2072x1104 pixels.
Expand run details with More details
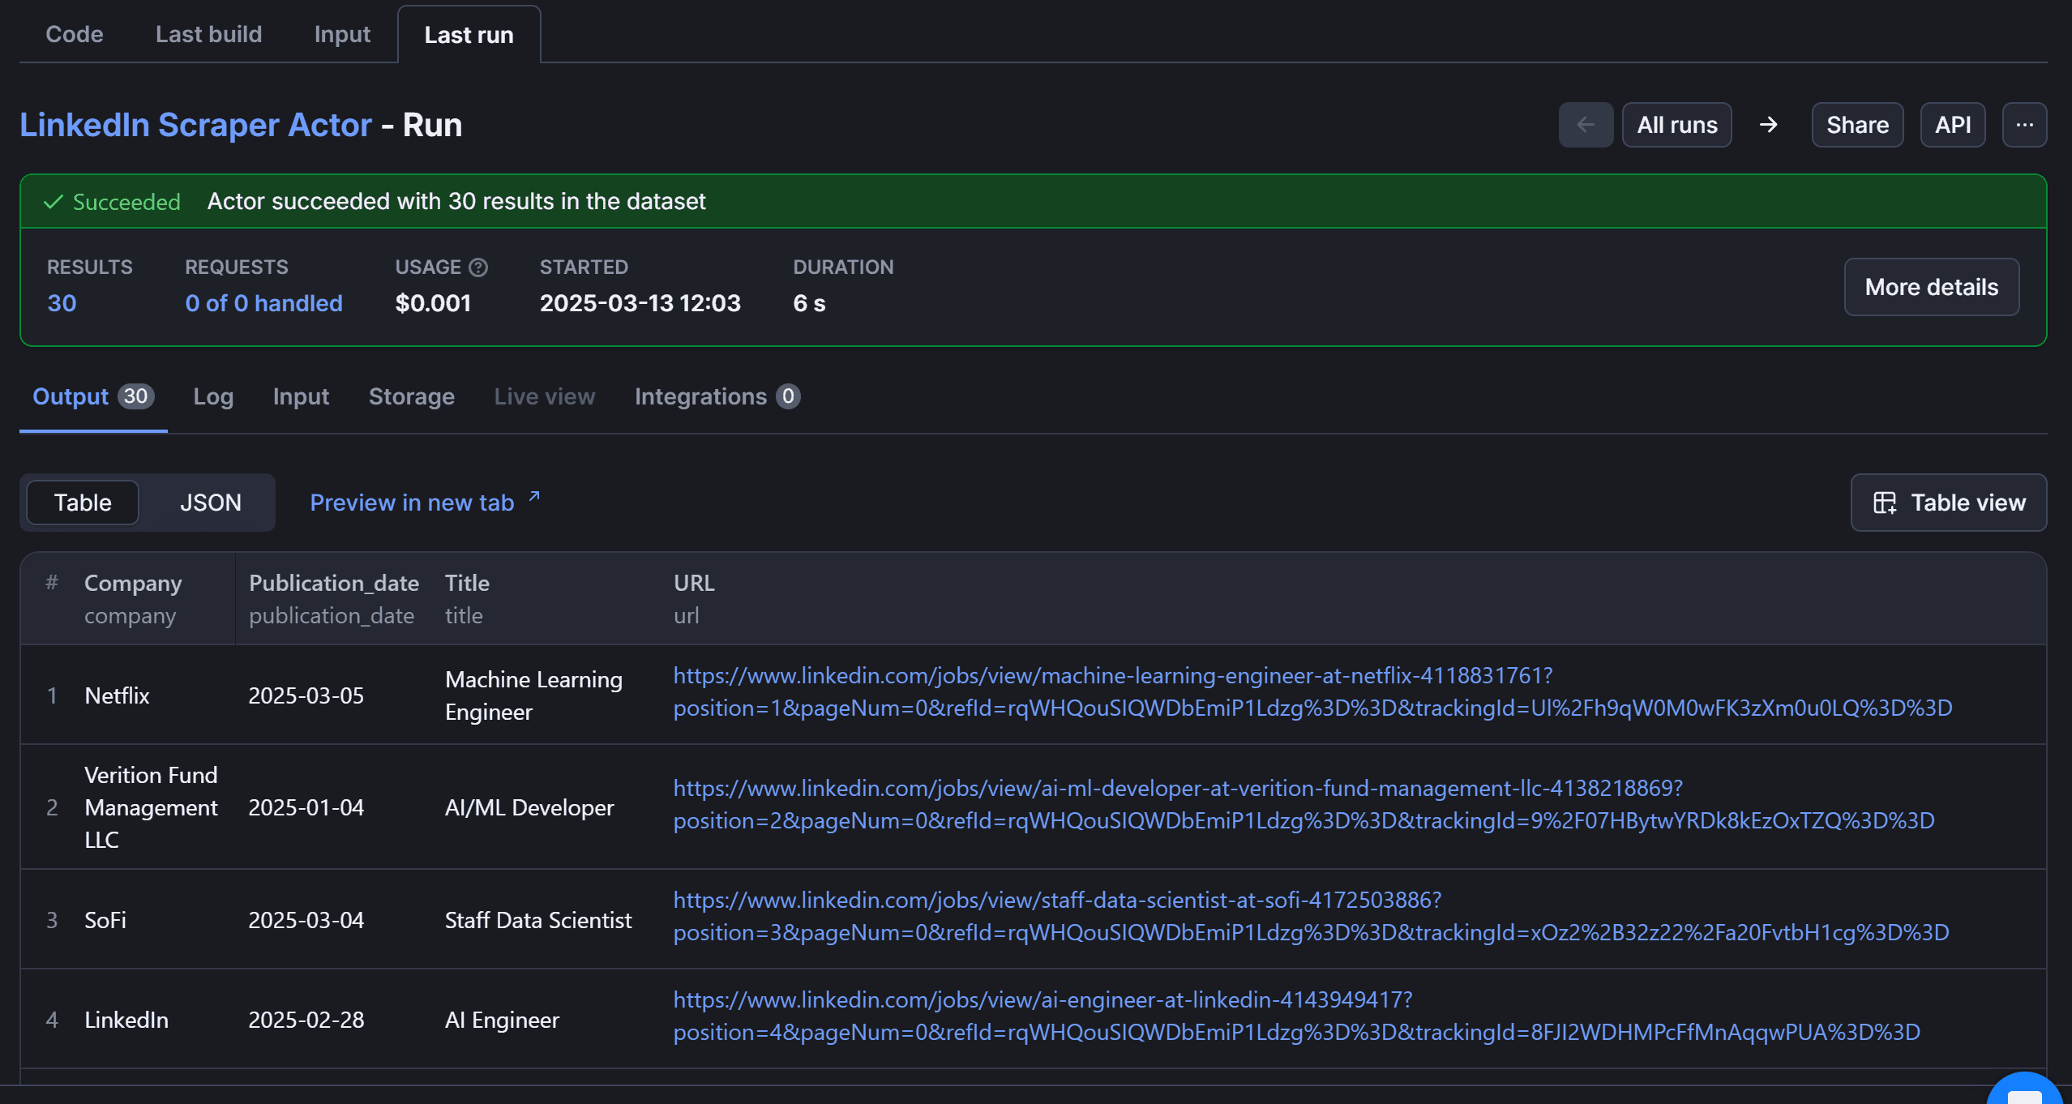1931,287
